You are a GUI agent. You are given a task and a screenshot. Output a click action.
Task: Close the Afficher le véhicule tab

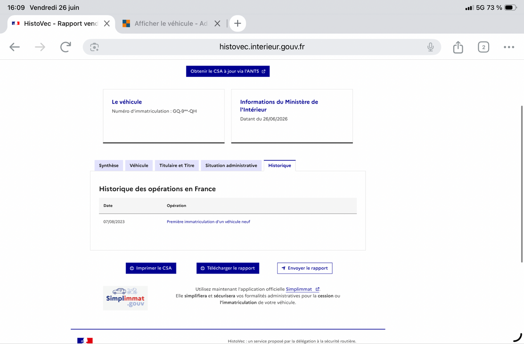click(x=217, y=24)
